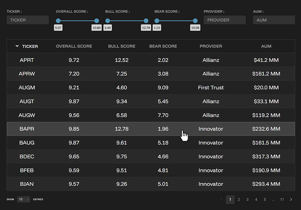Click the TICKER filter input
301x210 pixels.
(x=27, y=20)
